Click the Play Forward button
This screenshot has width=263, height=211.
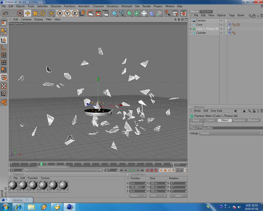click(134, 170)
